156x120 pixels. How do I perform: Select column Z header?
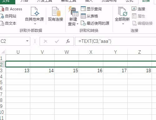[140, 52]
